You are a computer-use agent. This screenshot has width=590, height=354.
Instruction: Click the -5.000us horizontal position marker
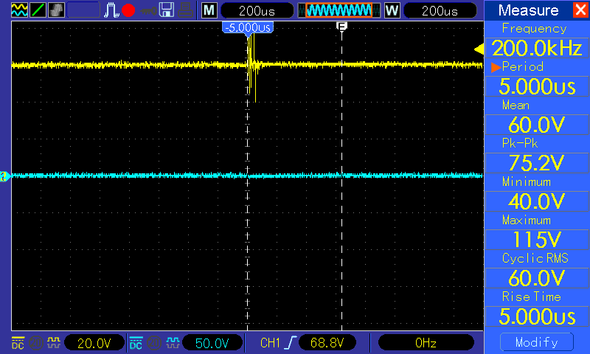click(248, 27)
